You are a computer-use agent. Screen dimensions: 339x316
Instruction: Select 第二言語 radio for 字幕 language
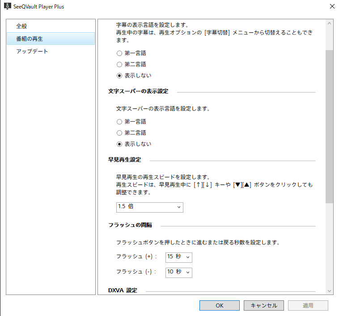click(x=119, y=64)
